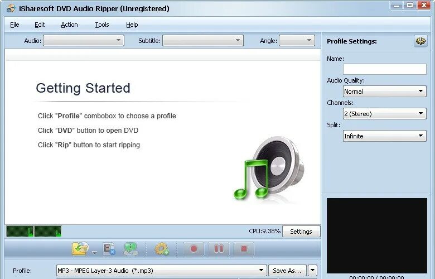Click 'Click "Rip" button' instruction text

pos(89,145)
